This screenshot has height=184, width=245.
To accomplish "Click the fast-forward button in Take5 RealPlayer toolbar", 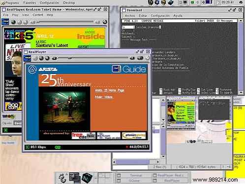I will point(97,22).
